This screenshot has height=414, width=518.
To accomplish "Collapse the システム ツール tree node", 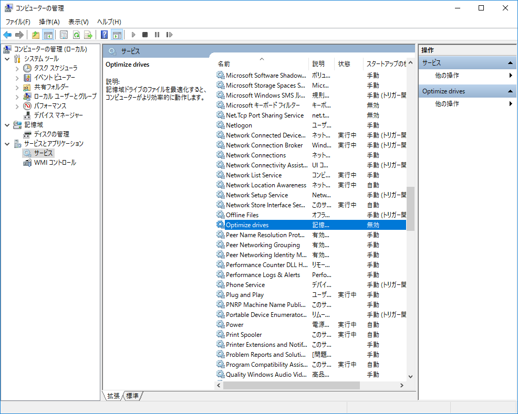I will tap(7, 59).
